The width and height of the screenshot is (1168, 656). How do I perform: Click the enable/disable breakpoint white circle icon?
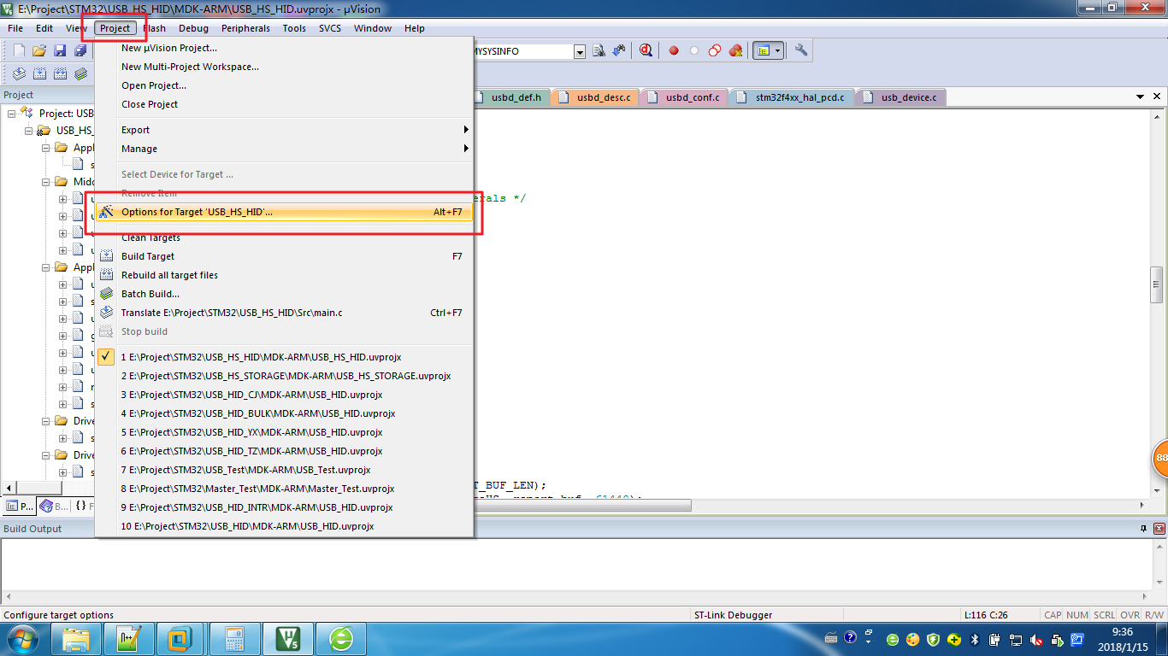(694, 51)
